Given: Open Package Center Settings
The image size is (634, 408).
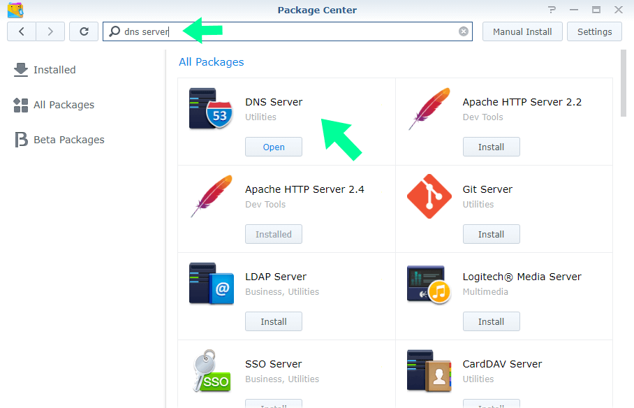Looking at the screenshot, I should pyautogui.click(x=594, y=31).
